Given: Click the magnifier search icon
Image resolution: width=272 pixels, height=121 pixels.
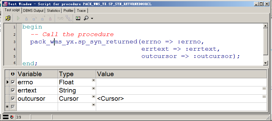Looking at the screenshot, I should pyautogui.click(x=86, y=18).
